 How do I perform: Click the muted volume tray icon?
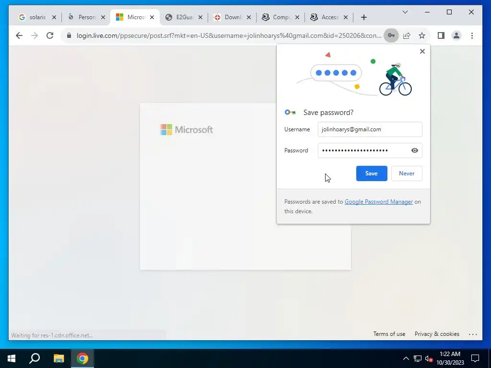tap(429, 358)
